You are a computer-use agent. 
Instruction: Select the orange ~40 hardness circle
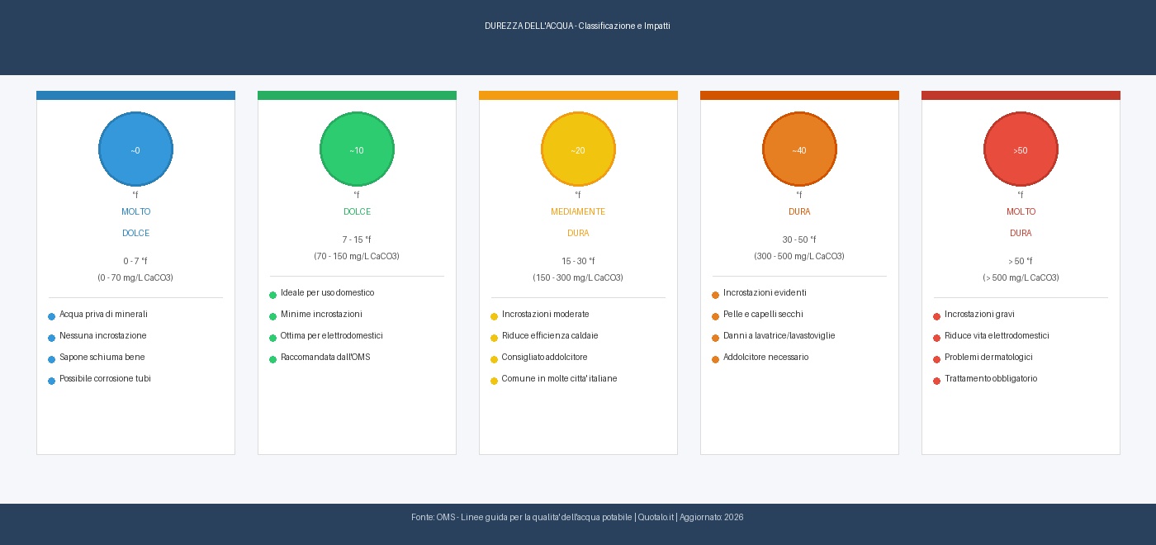coord(799,149)
